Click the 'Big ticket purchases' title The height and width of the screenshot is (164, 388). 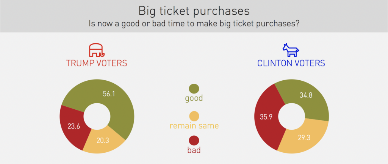tap(194, 10)
